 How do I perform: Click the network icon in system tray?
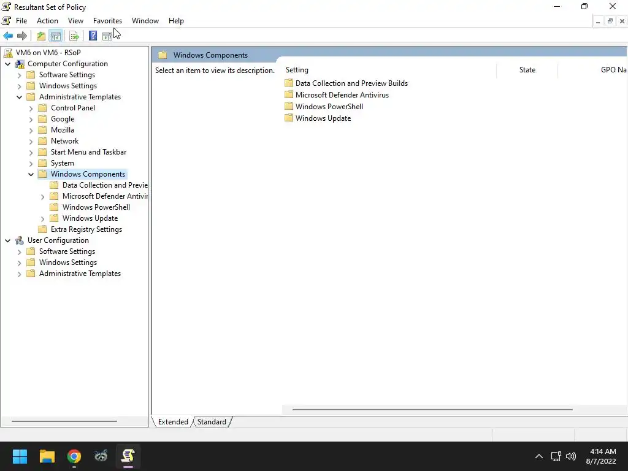point(556,456)
